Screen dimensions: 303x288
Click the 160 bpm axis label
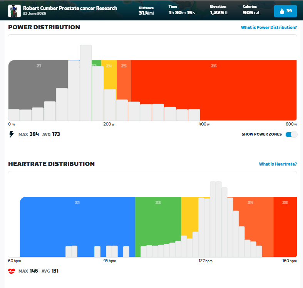pos(290,261)
